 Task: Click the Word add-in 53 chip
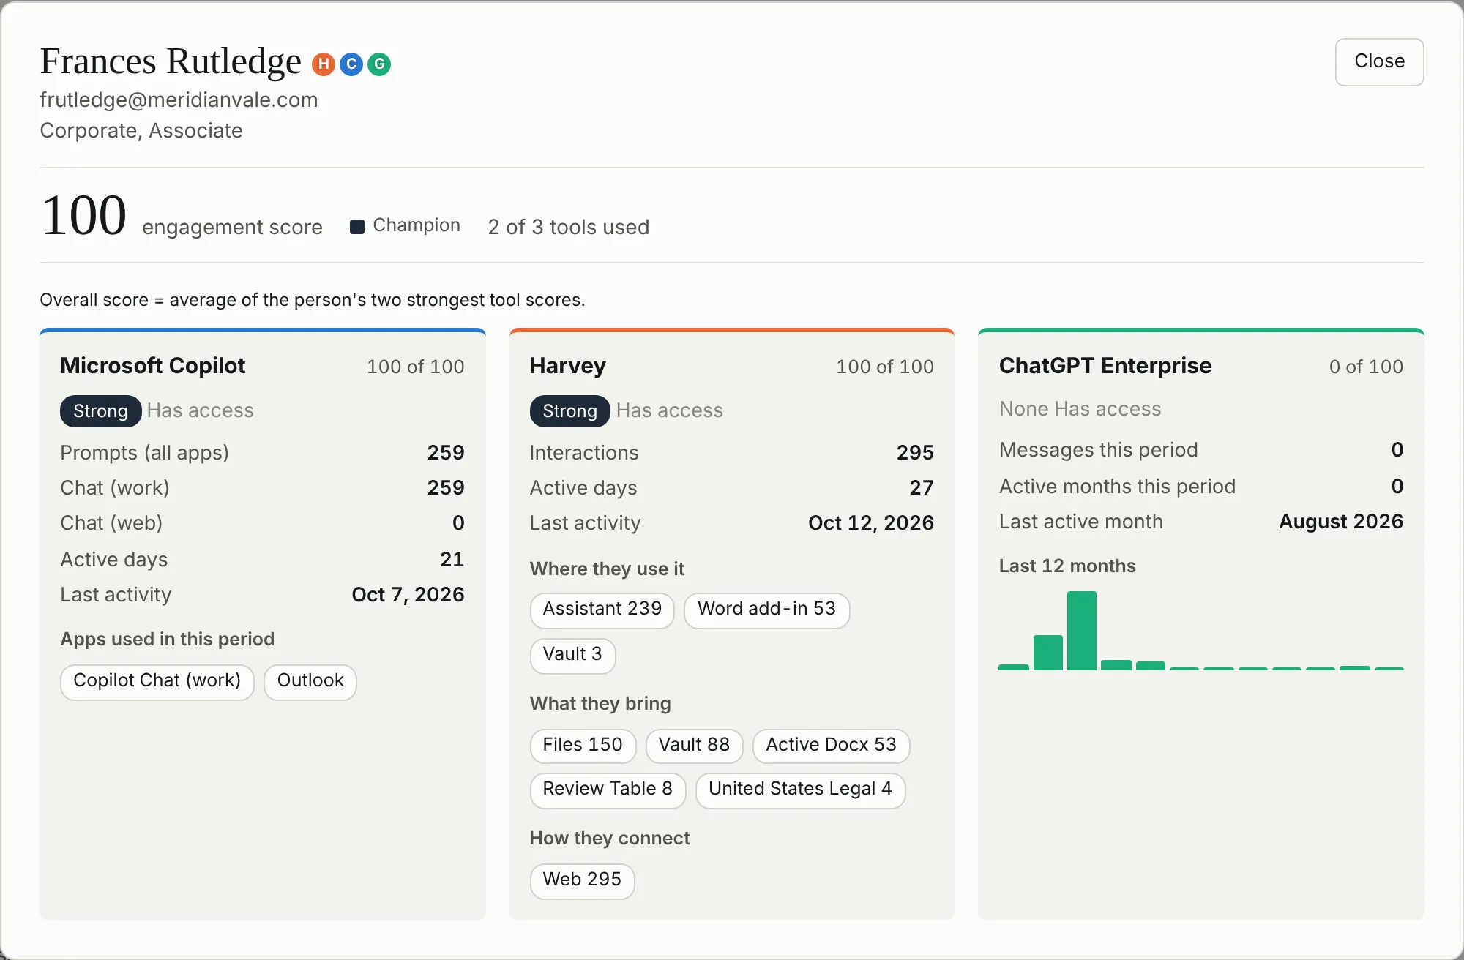pos(766,610)
